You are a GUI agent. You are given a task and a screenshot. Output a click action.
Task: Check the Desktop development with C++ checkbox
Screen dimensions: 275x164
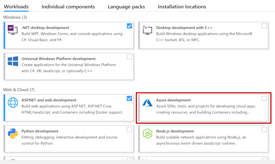click(264, 26)
